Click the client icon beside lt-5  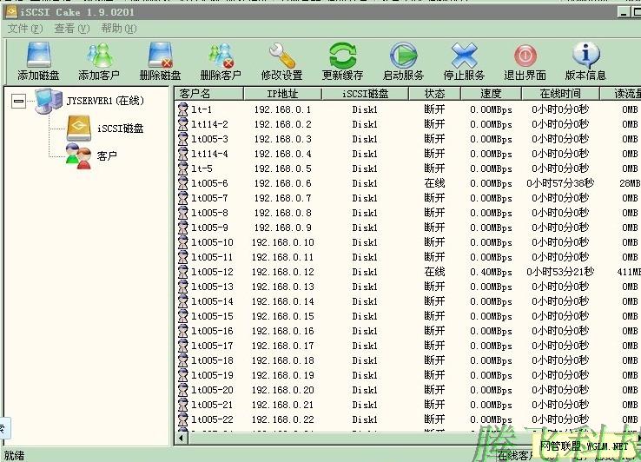[x=182, y=168]
